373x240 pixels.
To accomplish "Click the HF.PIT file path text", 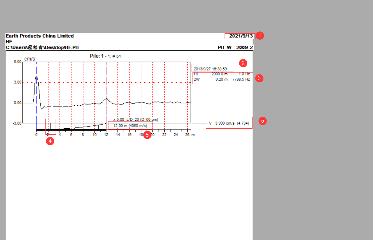I will tap(43, 47).
